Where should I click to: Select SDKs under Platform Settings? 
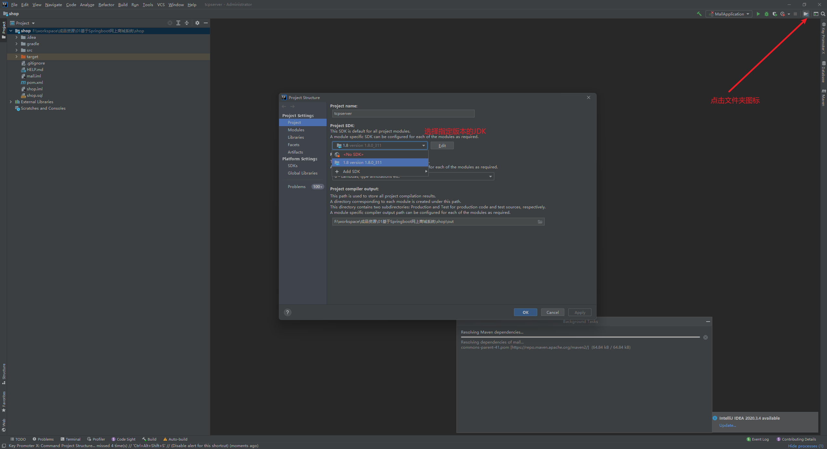click(293, 165)
